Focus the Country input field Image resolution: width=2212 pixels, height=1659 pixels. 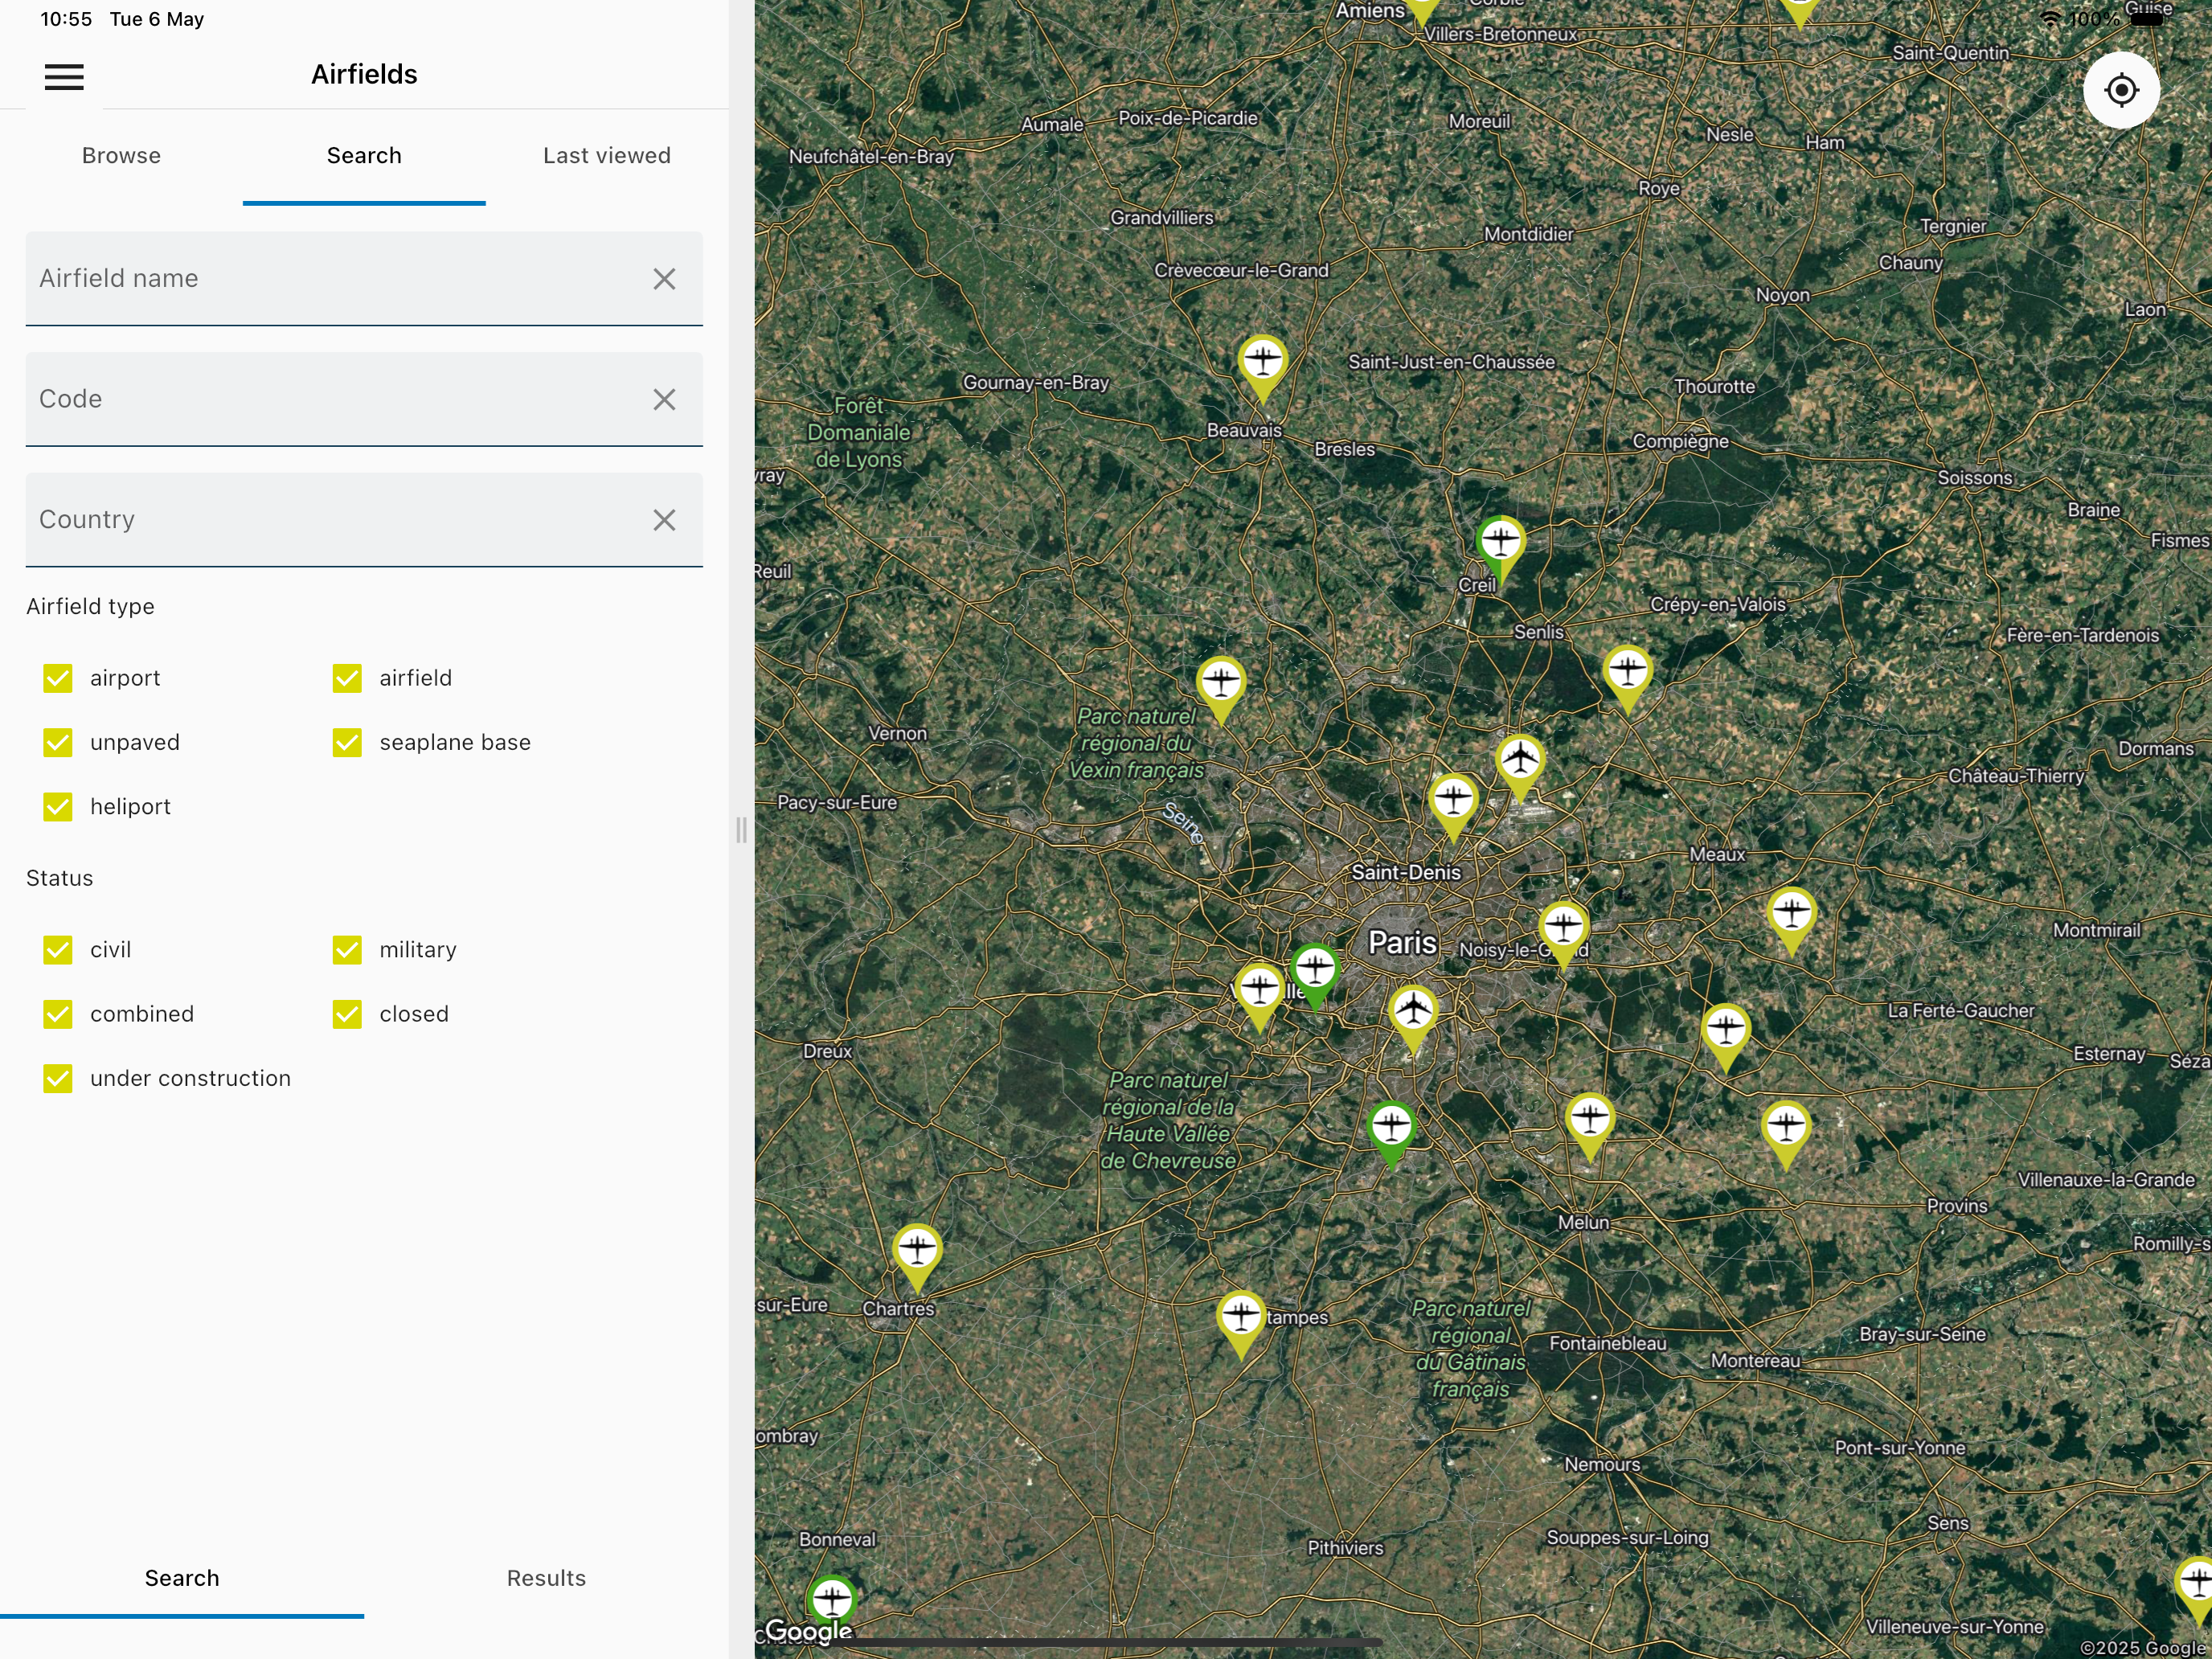(x=364, y=520)
